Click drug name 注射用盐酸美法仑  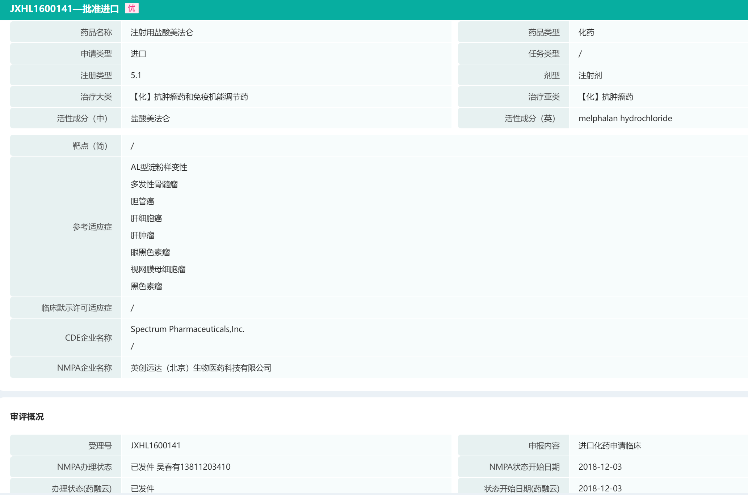[162, 33]
